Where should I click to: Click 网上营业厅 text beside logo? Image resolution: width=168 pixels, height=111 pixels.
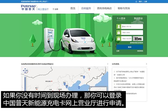43,9
